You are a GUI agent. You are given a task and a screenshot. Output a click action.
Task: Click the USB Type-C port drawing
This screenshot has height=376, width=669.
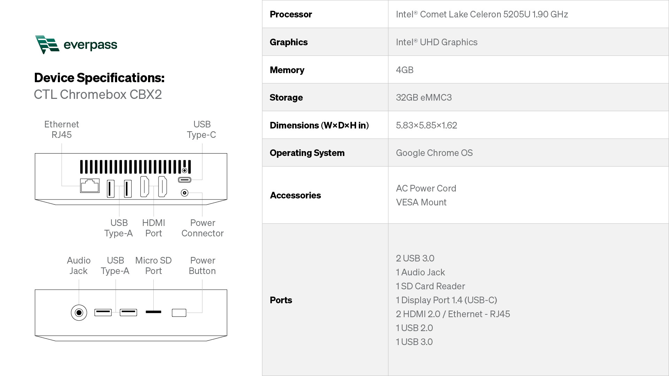tap(185, 180)
